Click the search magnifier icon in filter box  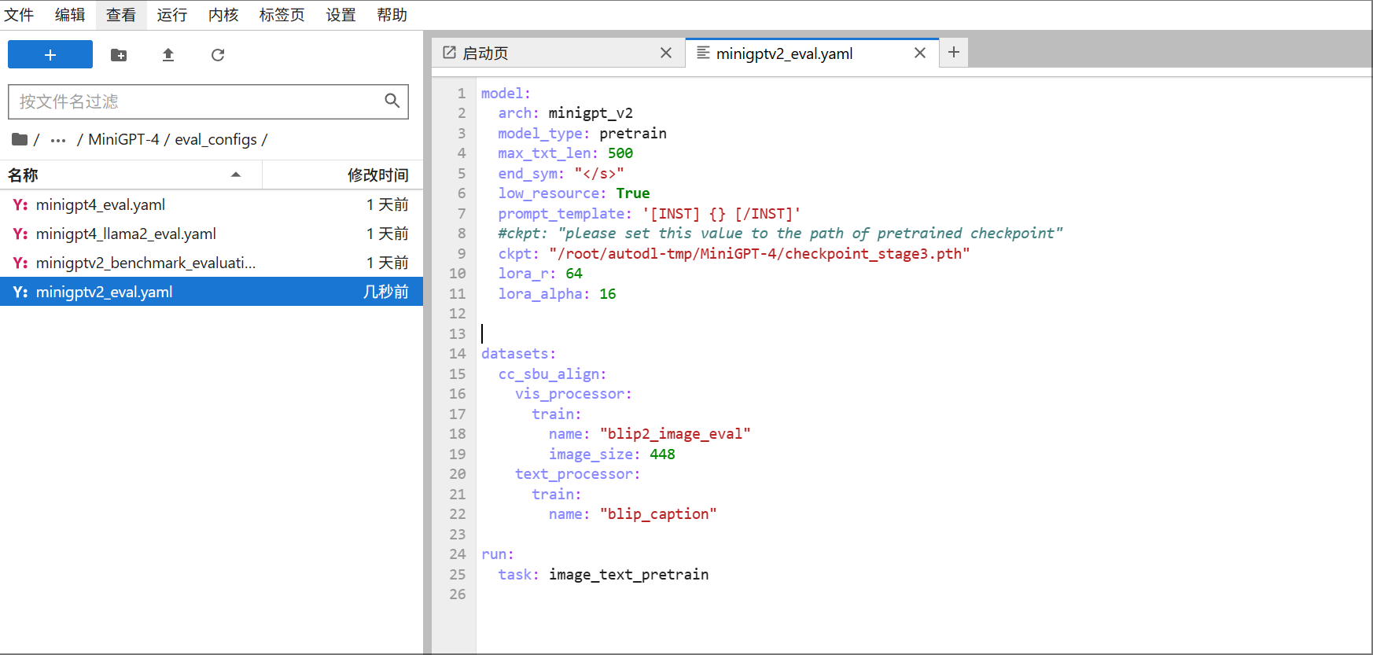click(x=392, y=101)
